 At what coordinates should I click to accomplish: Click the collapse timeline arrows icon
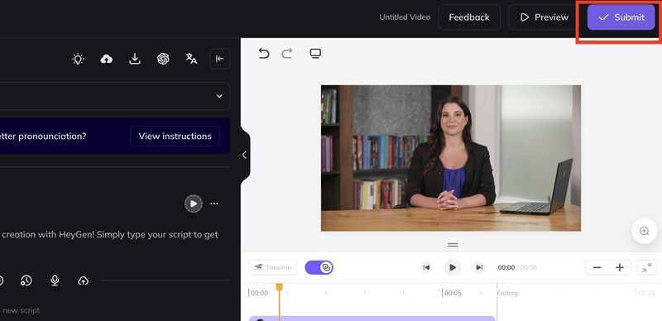coord(647,267)
